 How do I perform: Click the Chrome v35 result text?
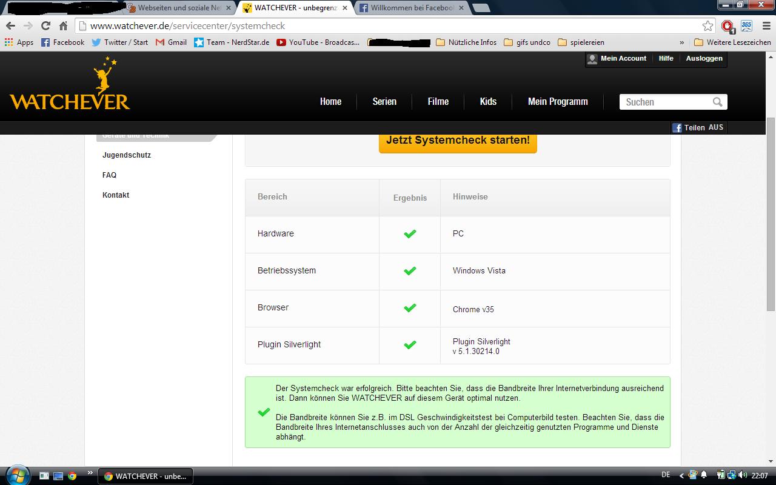pyautogui.click(x=473, y=309)
